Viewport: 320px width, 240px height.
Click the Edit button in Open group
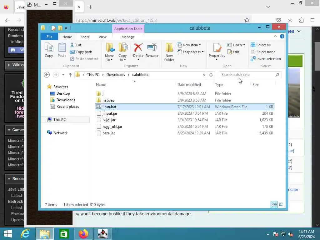tap(233, 52)
